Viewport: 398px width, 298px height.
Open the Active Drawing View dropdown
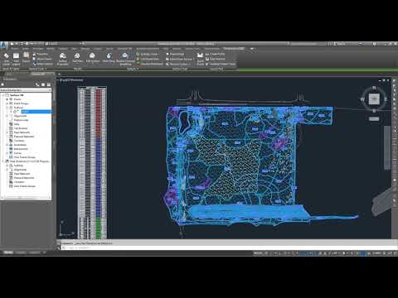point(26,90)
